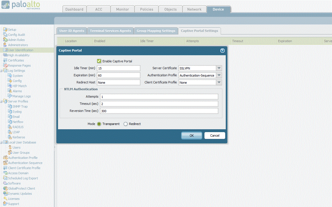
Task: Open the Server Certificate dropdown
Action: 219,68
